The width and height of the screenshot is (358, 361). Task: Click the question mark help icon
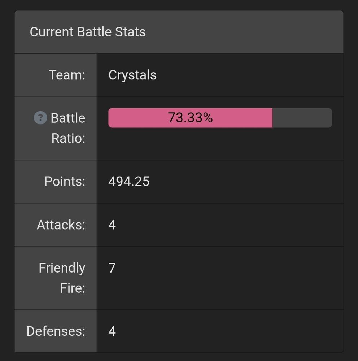coord(40,118)
